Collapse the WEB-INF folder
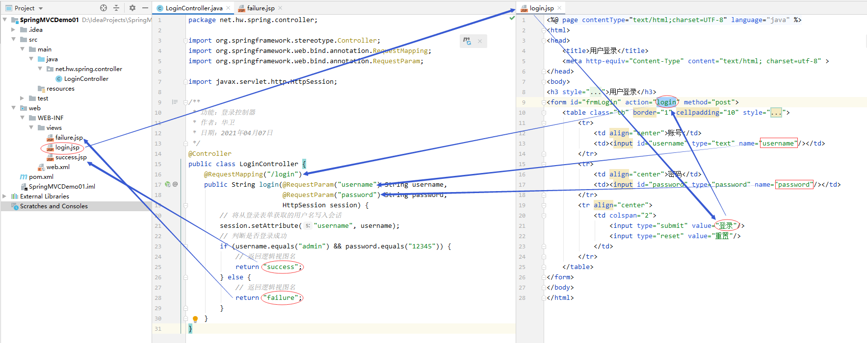 click(x=22, y=118)
